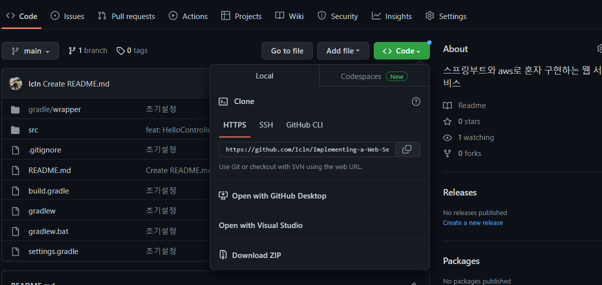Select the GitHub CLI clone option
This screenshot has width=602, height=285.
[x=305, y=125]
